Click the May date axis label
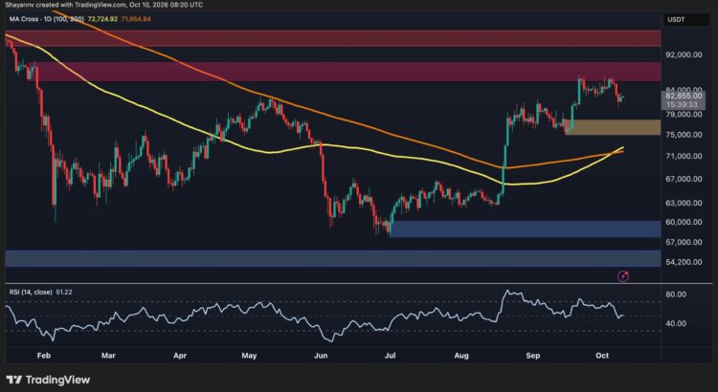Screen dimensions: 718x392 click(250, 356)
